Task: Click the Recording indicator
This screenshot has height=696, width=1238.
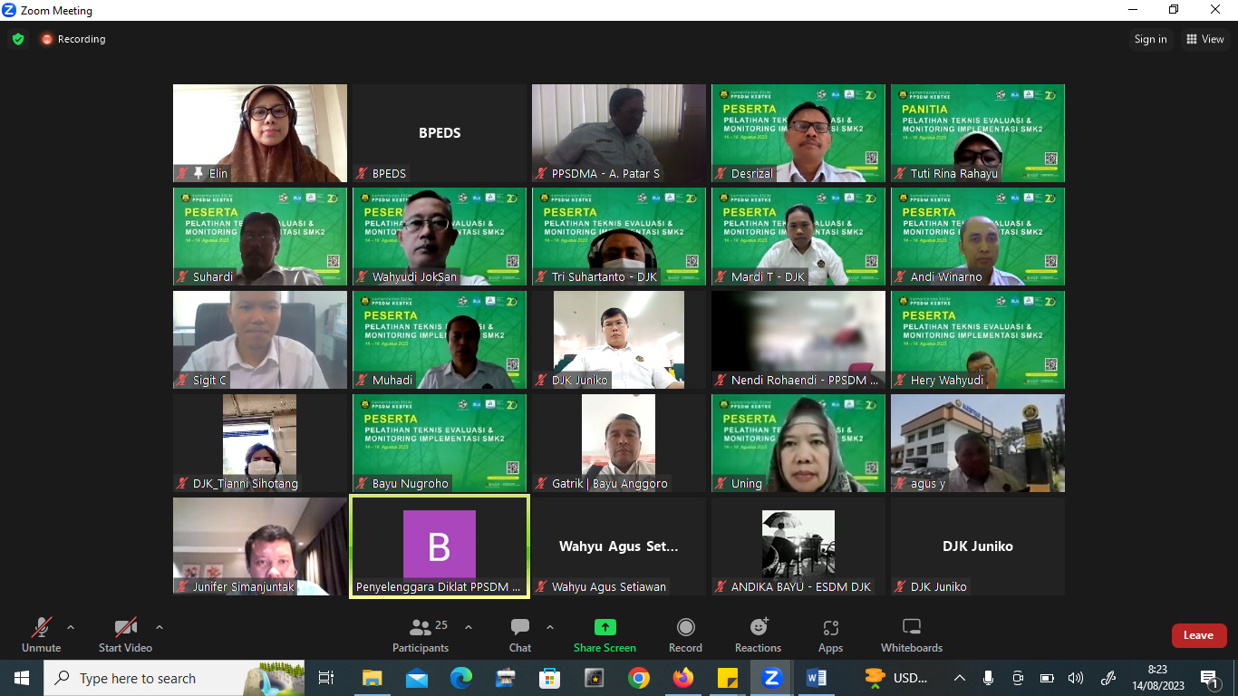Action: (73, 39)
